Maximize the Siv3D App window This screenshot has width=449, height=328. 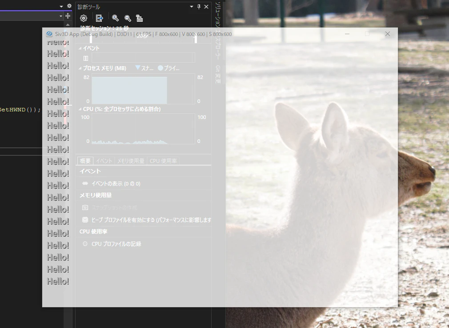click(x=367, y=34)
